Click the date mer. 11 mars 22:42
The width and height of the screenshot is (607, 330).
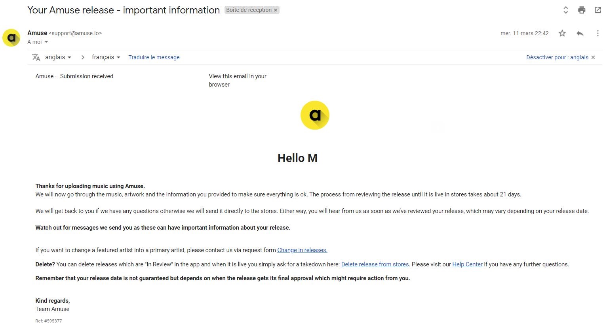[525, 34]
